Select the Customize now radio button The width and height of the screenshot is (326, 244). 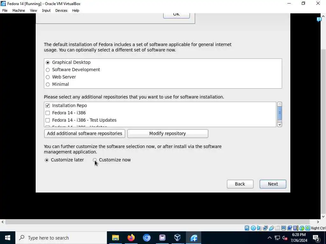point(95,160)
